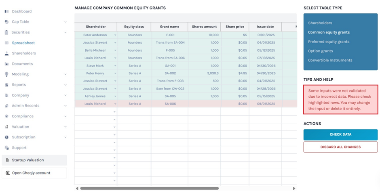Image resolution: width=380 pixels, height=193 pixels.
Task: Click the horizontal scrollbar right arrow
Action: (294, 188)
